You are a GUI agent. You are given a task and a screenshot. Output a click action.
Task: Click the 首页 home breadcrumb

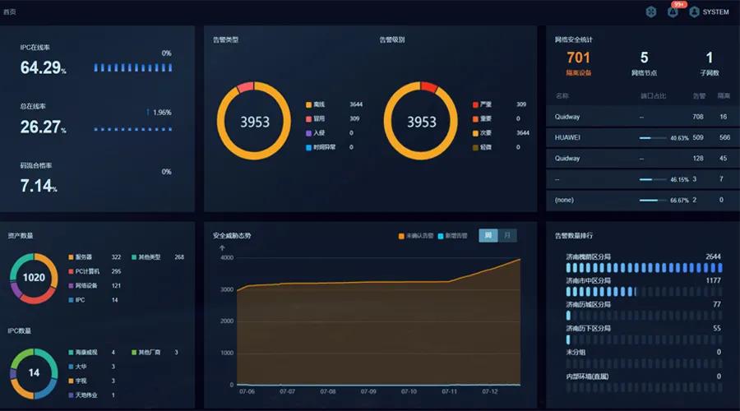[10, 12]
